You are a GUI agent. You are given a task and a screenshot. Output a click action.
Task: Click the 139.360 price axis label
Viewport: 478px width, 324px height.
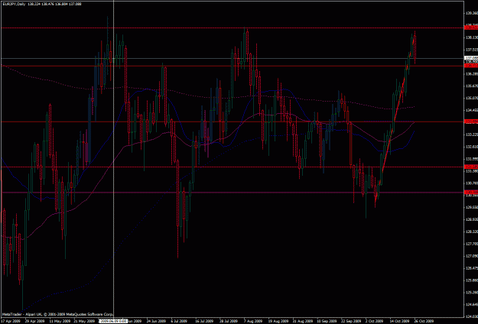pos(472,13)
